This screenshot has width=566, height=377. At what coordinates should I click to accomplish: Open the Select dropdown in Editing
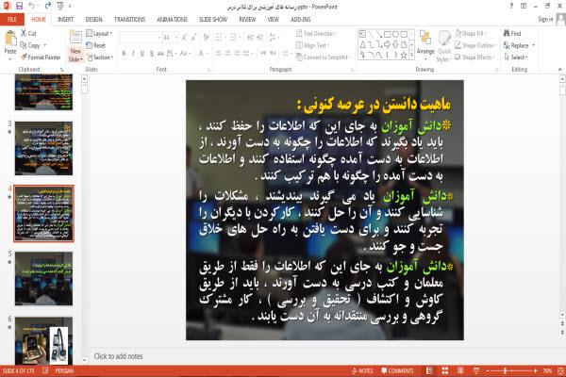516,57
